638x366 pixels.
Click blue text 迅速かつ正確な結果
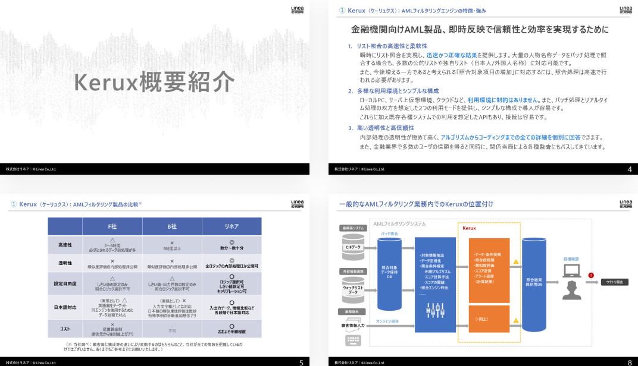tap(452, 55)
